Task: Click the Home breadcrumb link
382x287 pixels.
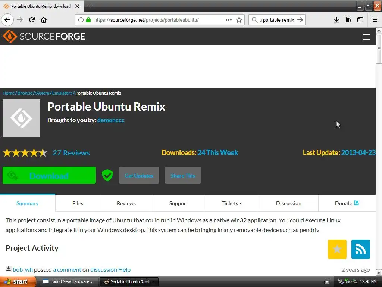Action: point(9,93)
